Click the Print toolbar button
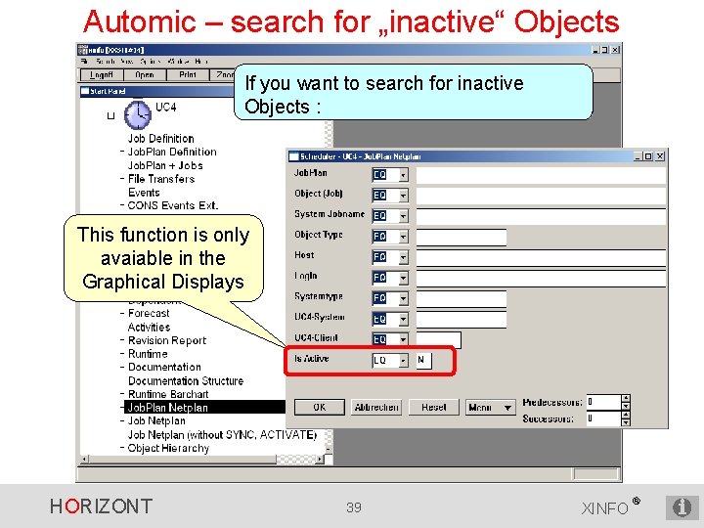 point(188,75)
